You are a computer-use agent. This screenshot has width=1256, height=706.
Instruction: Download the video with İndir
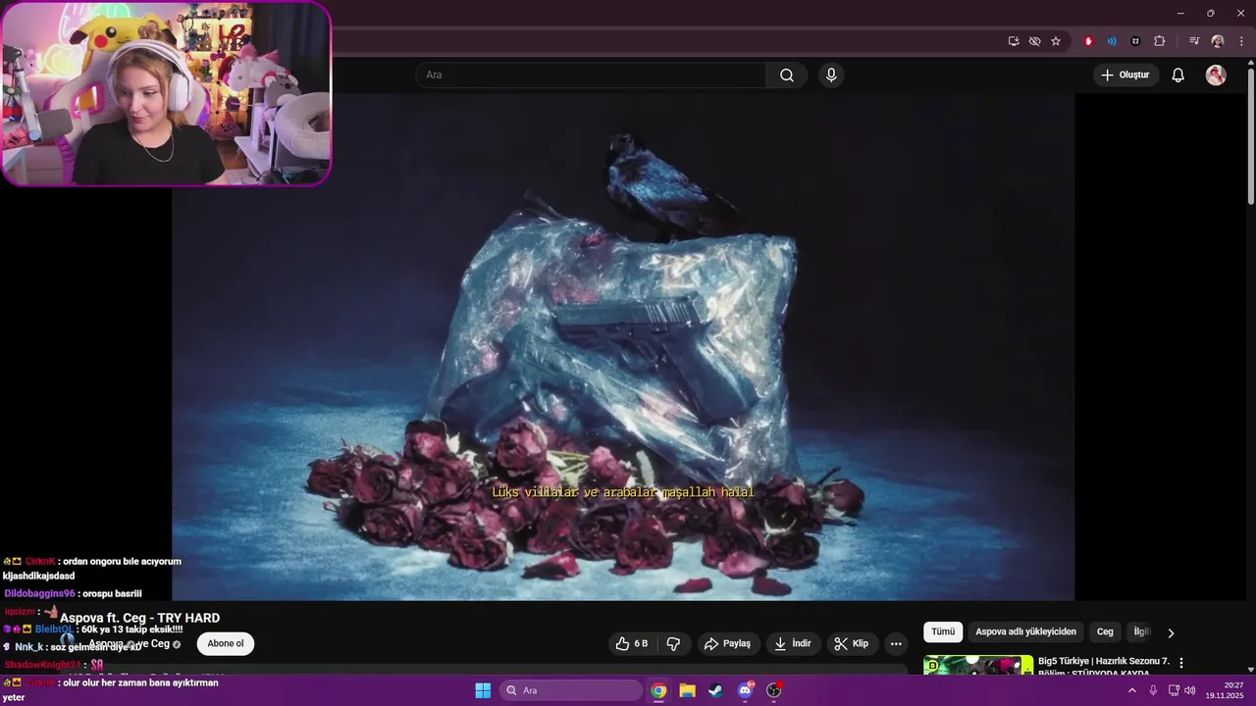click(x=793, y=643)
